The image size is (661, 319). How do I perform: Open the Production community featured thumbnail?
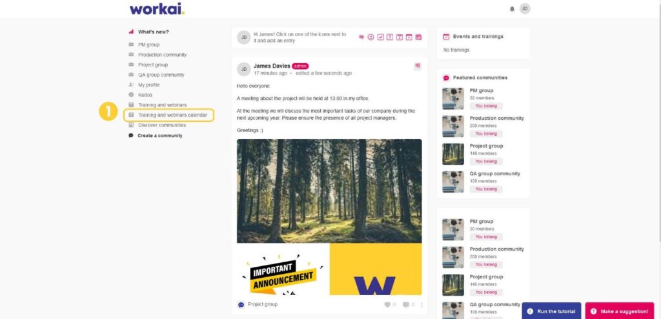[x=453, y=126]
